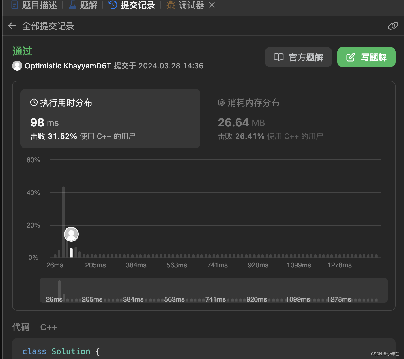
Task: Click the 26ms axis label on chart
Action: tap(55, 265)
